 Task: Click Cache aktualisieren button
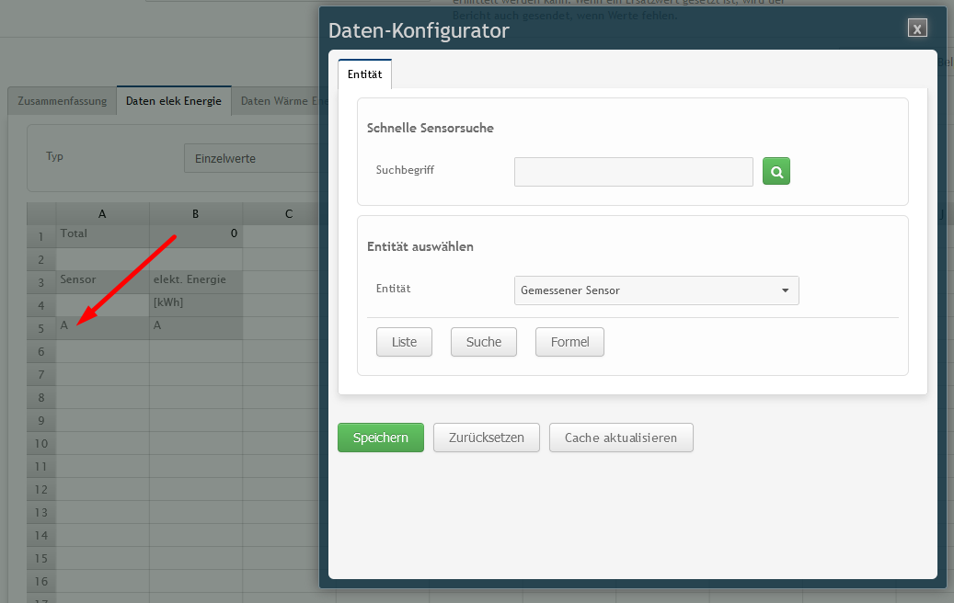coord(621,438)
